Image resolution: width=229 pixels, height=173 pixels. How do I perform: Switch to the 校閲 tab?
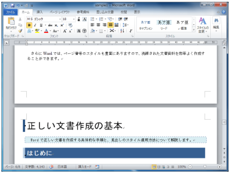coord(124,12)
